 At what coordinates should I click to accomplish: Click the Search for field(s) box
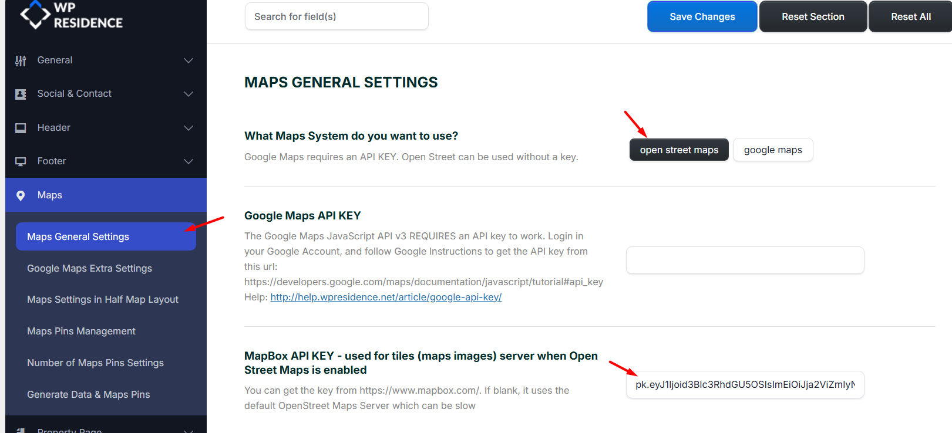click(x=337, y=16)
